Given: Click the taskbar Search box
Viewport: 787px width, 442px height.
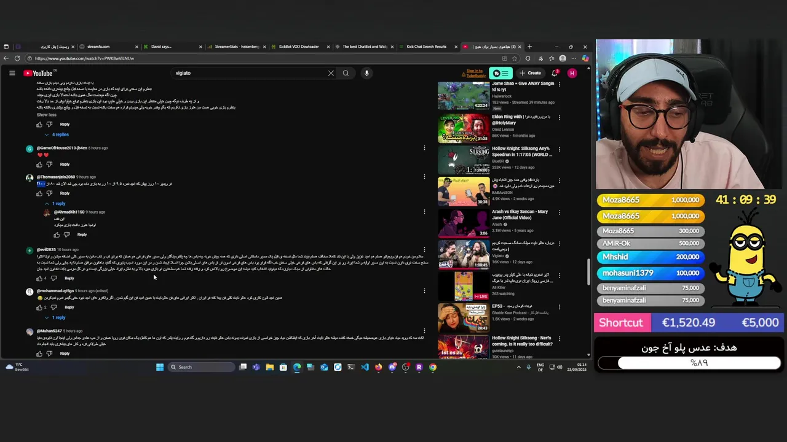Looking at the screenshot, I should pyautogui.click(x=202, y=367).
